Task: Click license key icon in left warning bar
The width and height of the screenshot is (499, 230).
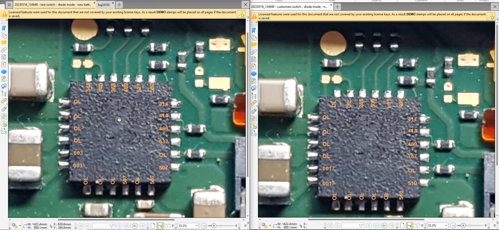Action: (x=241, y=14)
